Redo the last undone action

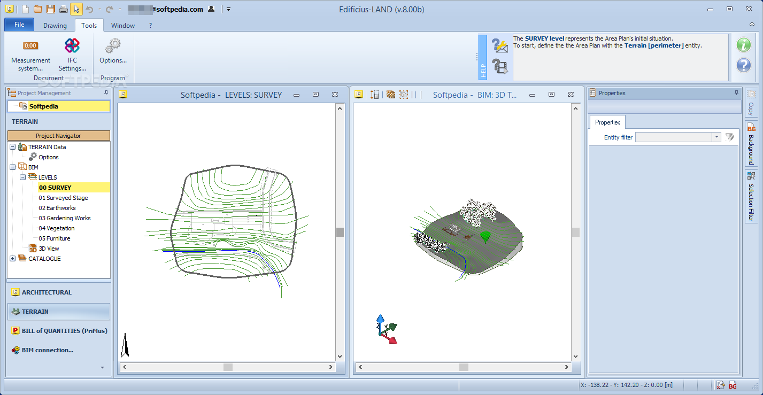110,9
